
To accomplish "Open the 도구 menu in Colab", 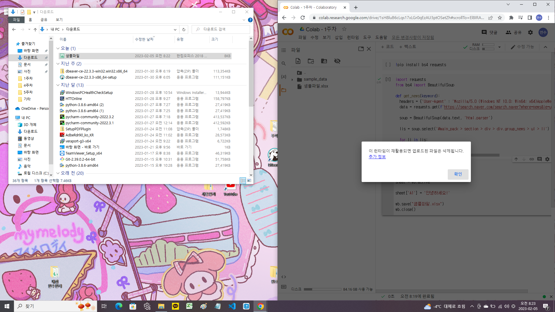I will pos(367,37).
